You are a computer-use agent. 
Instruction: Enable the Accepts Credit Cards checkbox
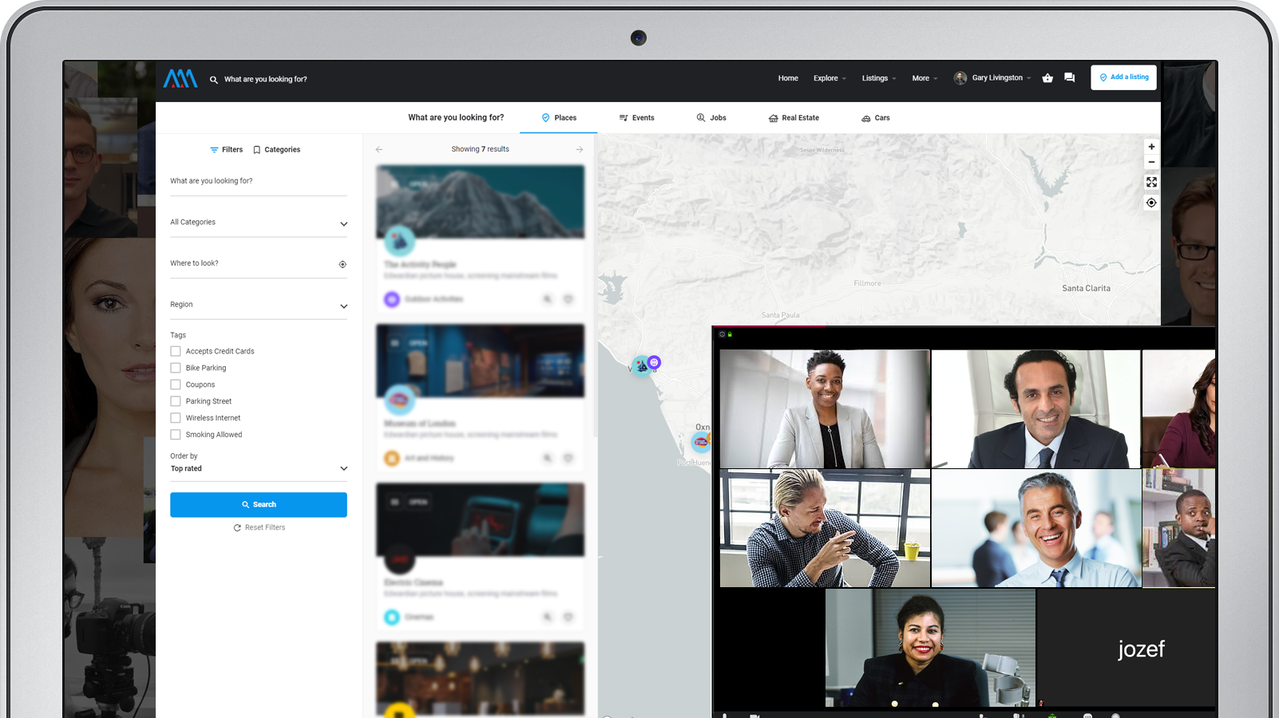(x=176, y=351)
